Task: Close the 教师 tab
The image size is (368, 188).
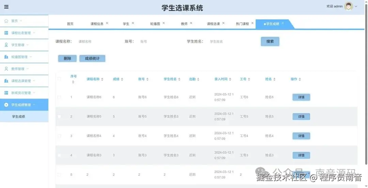Action: click(191, 23)
